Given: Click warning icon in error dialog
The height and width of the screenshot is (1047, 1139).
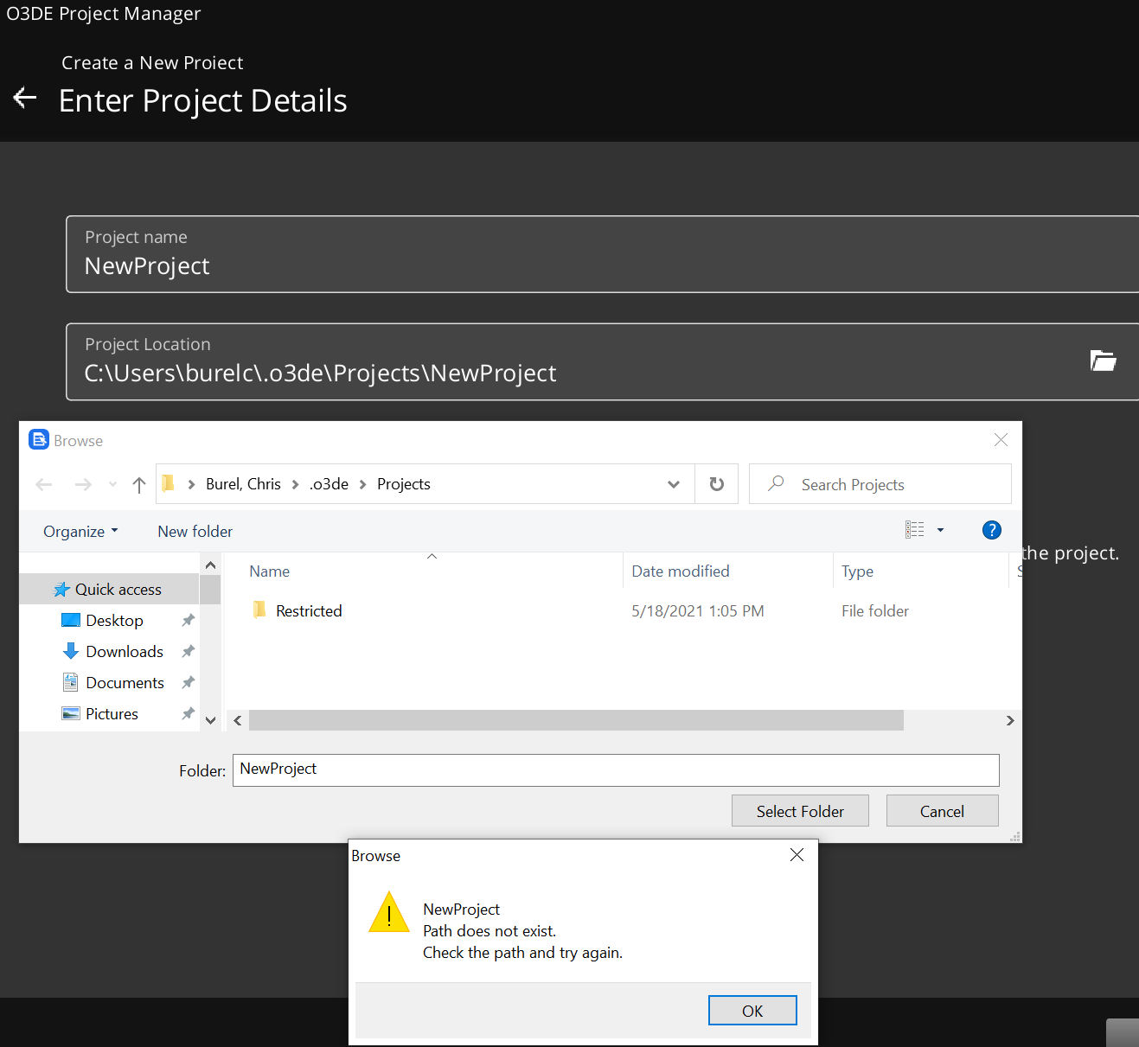Looking at the screenshot, I should (389, 912).
